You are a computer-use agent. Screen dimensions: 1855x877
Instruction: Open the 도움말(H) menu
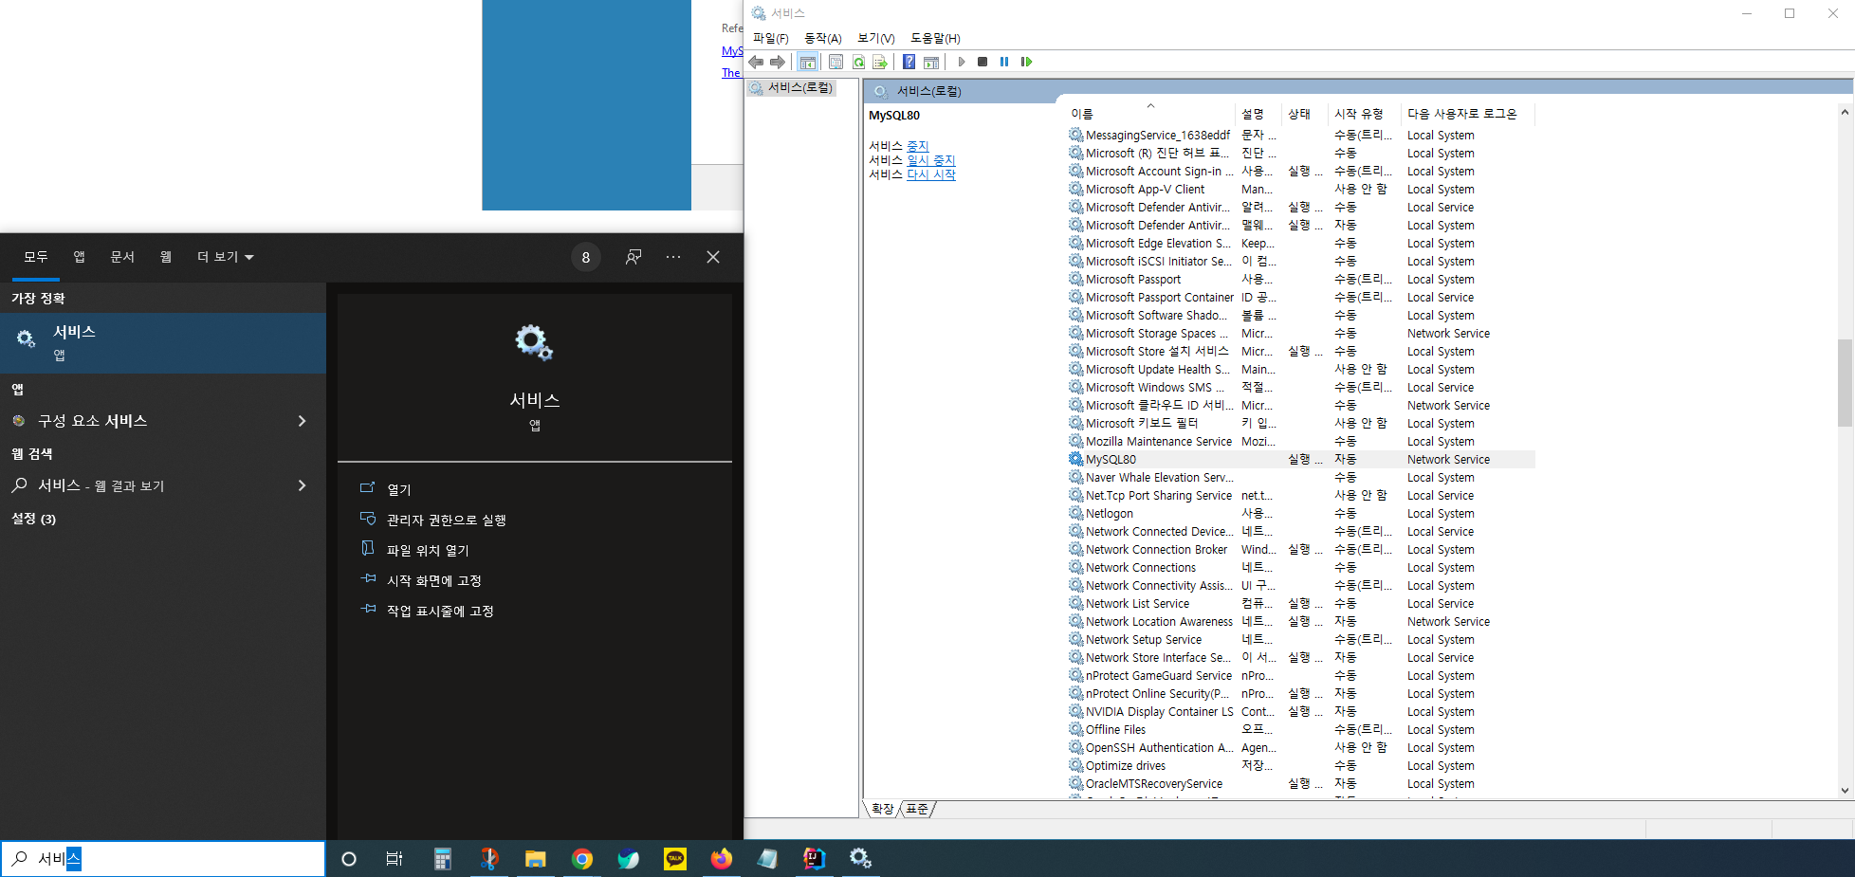[935, 38]
